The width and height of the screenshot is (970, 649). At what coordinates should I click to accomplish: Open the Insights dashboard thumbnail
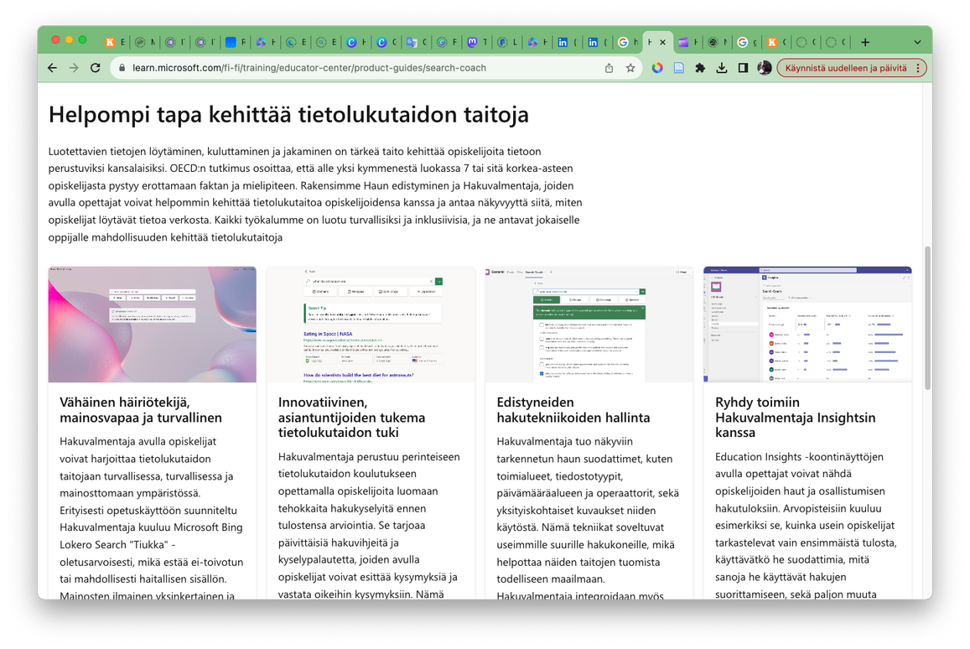[807, 324]
